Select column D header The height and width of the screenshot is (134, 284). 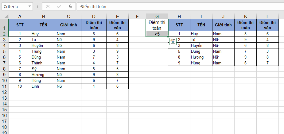94,16
